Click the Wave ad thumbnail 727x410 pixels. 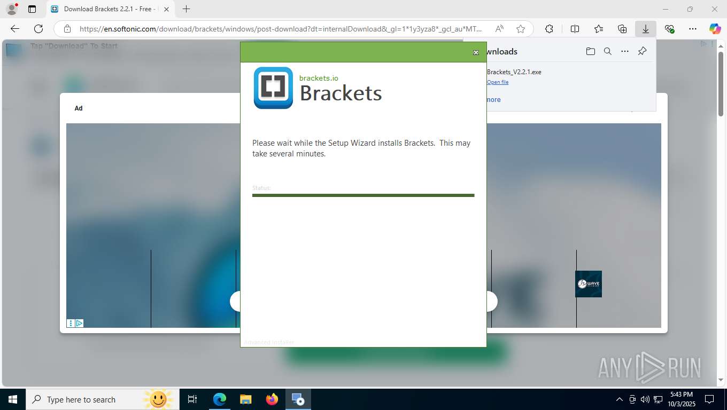click(x=589, y=284)
